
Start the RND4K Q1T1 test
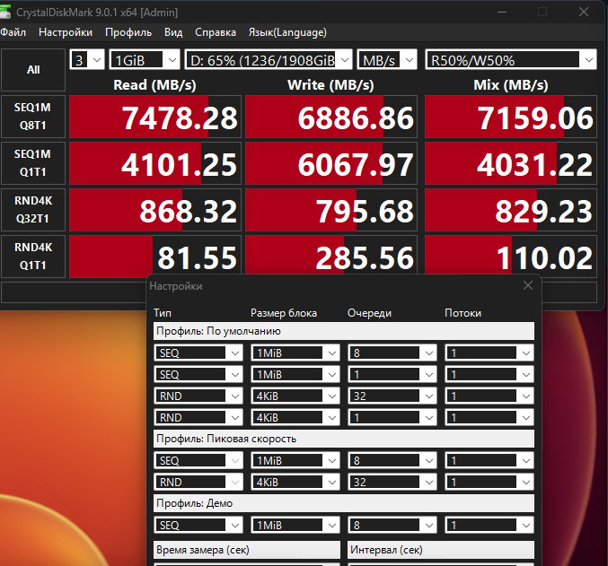tap(33, 256)
